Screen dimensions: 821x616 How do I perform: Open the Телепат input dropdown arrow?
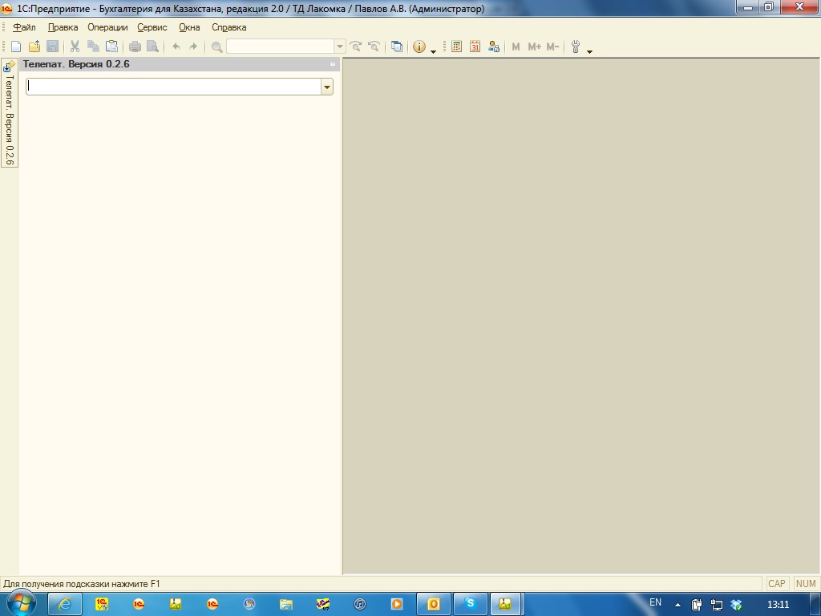click(327, 87)
